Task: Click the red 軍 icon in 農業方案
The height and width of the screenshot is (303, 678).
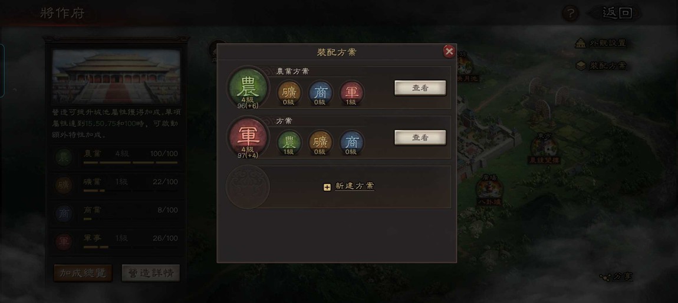Action: point(352,93)
